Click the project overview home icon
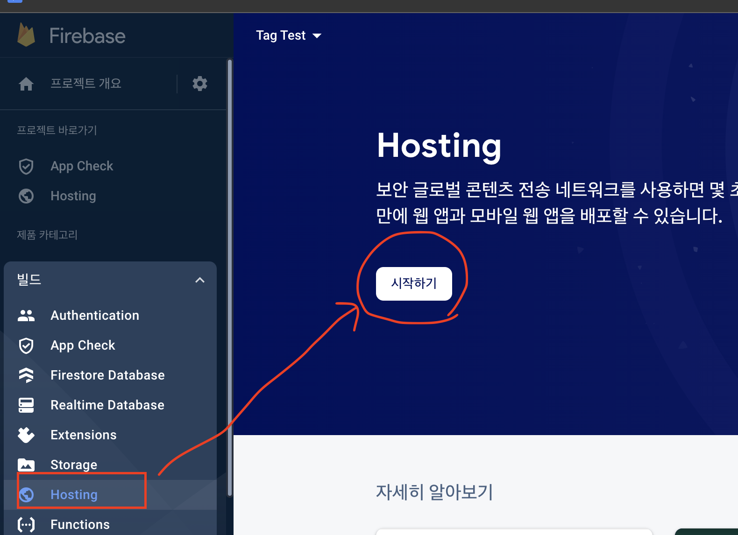Image resolution: width=738 pixels, height=535 pixels. [x=26, y=84]
